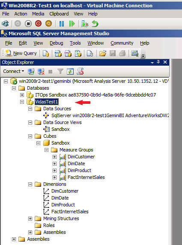The height and width of the screenshot is (245, 182).
Task: Click Disconnect icon in Object Explorer
Action: pos(41,71)
